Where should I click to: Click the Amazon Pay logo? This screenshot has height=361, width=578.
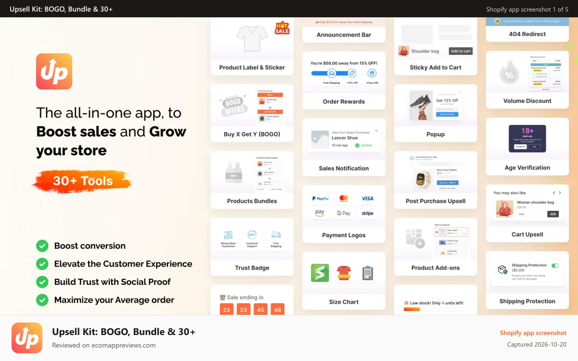320,213
